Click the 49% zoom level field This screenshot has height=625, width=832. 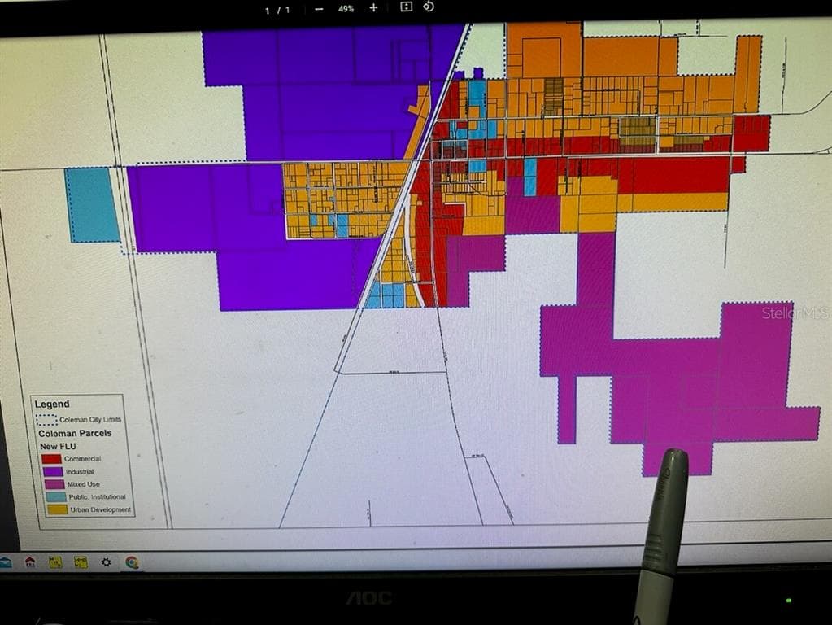(x=346, y=9)
